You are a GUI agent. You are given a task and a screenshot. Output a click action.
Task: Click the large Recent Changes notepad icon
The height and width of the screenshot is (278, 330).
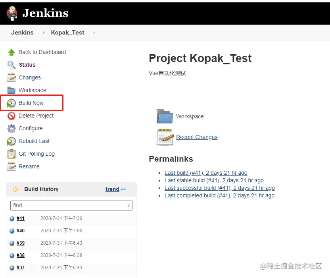(x=165, y=137)
